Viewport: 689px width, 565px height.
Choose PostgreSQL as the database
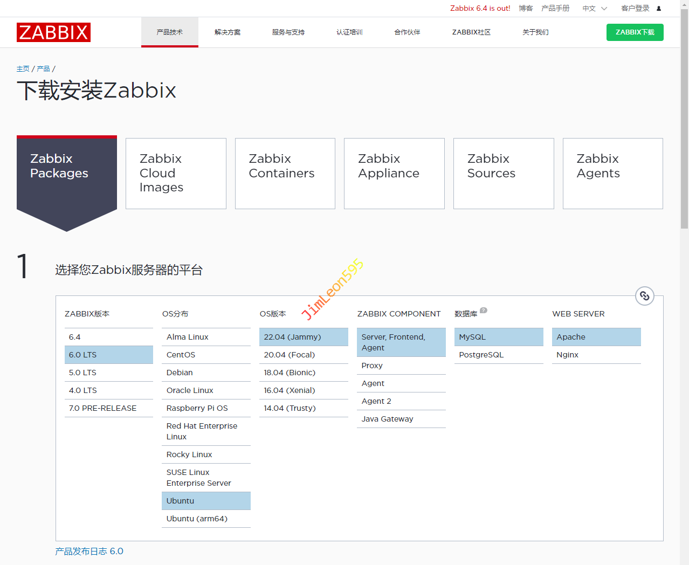(x=498, y=355)
